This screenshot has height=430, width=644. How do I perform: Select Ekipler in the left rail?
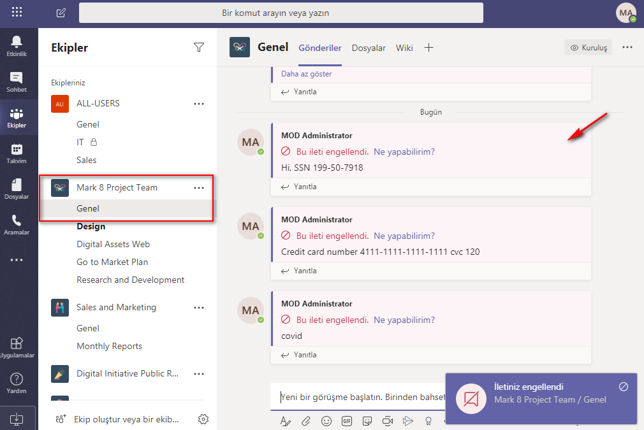[17, 117]
